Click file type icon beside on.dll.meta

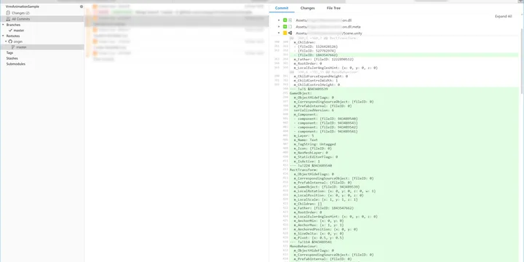290,27
